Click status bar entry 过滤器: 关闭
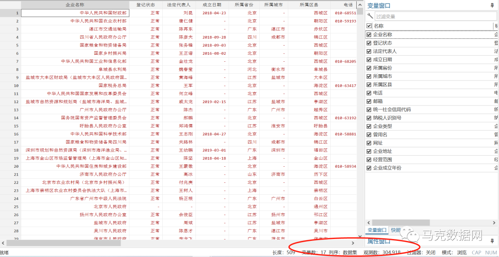499x257 pixels. (421, 252)
